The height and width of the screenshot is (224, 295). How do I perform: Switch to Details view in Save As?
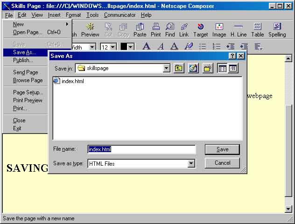point(233,68)
